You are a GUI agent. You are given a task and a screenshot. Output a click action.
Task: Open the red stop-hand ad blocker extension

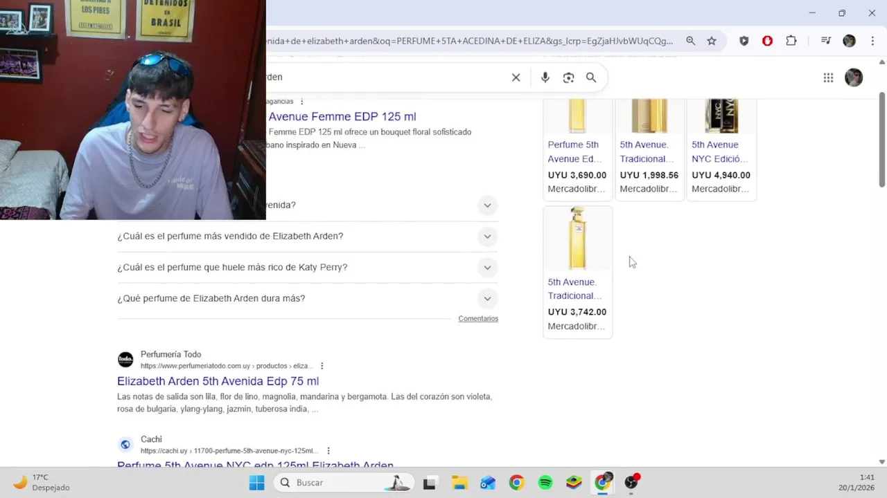click(x=767, y=41)
